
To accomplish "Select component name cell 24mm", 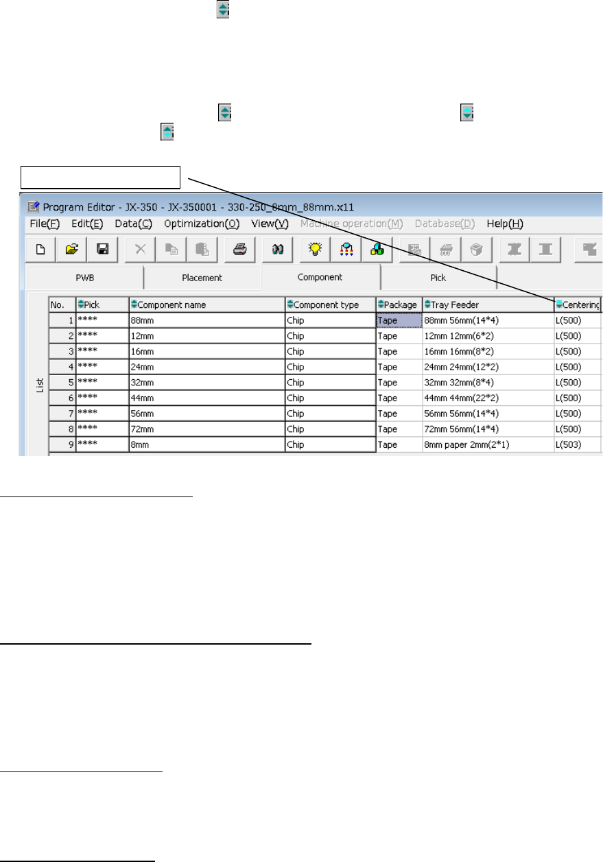I will (x=207, y=367).
